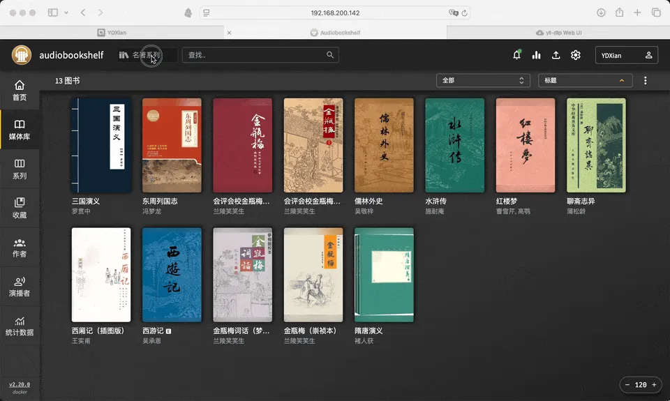
Task: Go to 首页 in the sidebar
Action: (x=20, y=90)
